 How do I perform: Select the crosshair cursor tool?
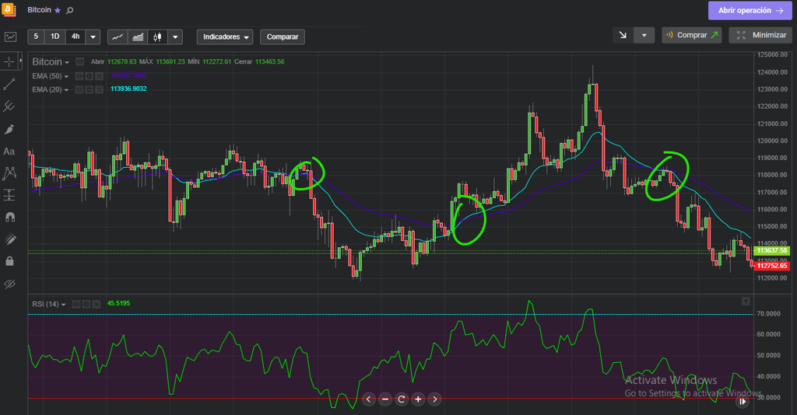coord(9,61)
